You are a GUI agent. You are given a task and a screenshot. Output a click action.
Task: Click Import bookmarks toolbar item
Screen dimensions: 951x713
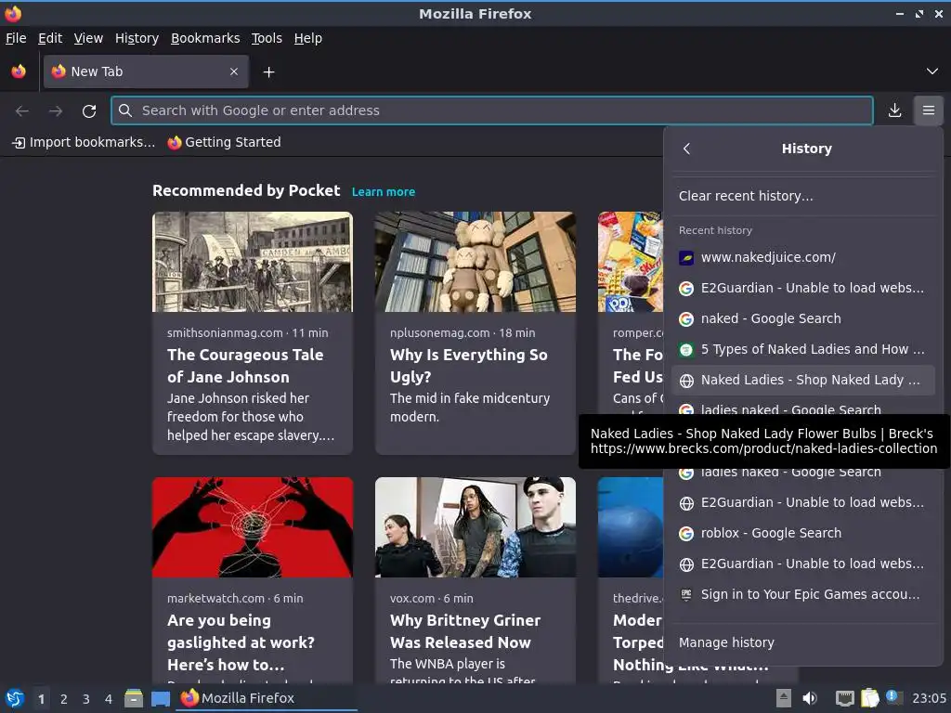click(x=85, y=142)
